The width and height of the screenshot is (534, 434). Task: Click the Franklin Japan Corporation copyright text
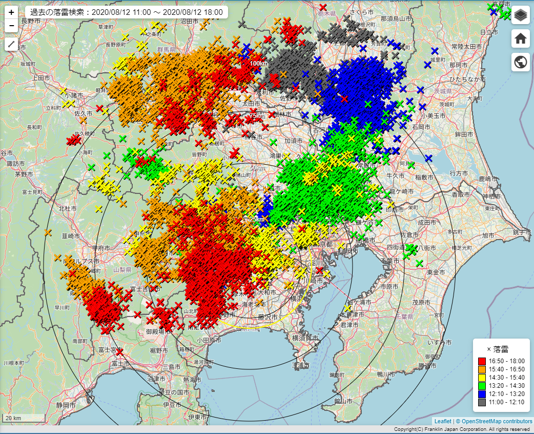click(x=461, y=429)
